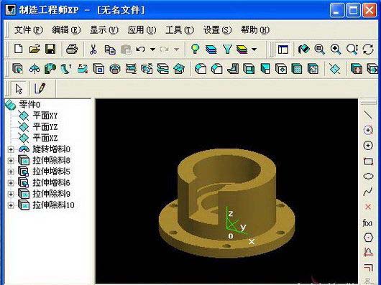Screen dimensions: 381x285
Task: Expand the 拉伸除料9 node
Action: [x=11, y=194]
